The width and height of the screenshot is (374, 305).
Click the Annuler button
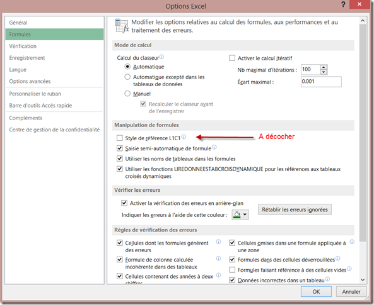351,291
